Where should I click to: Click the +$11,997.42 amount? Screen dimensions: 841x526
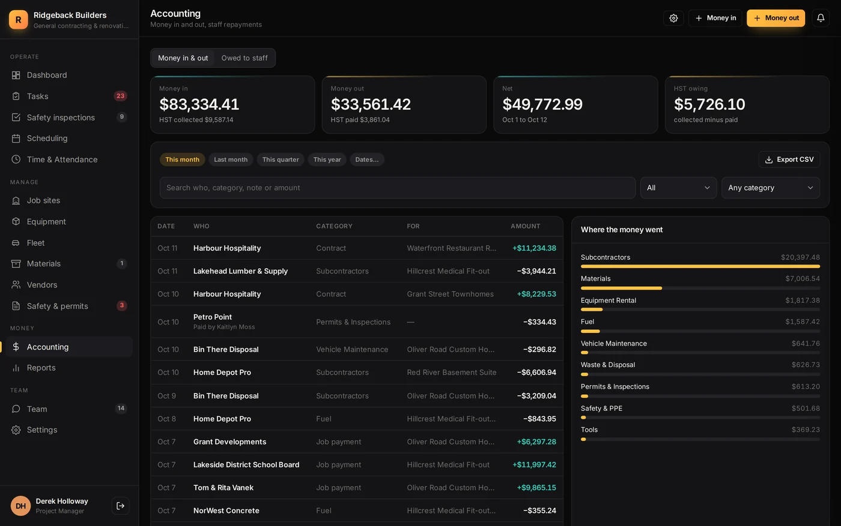(534, 465)
